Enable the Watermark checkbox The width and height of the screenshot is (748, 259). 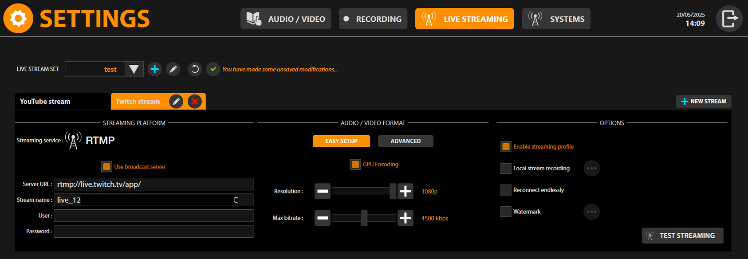[x=506, y=212]
